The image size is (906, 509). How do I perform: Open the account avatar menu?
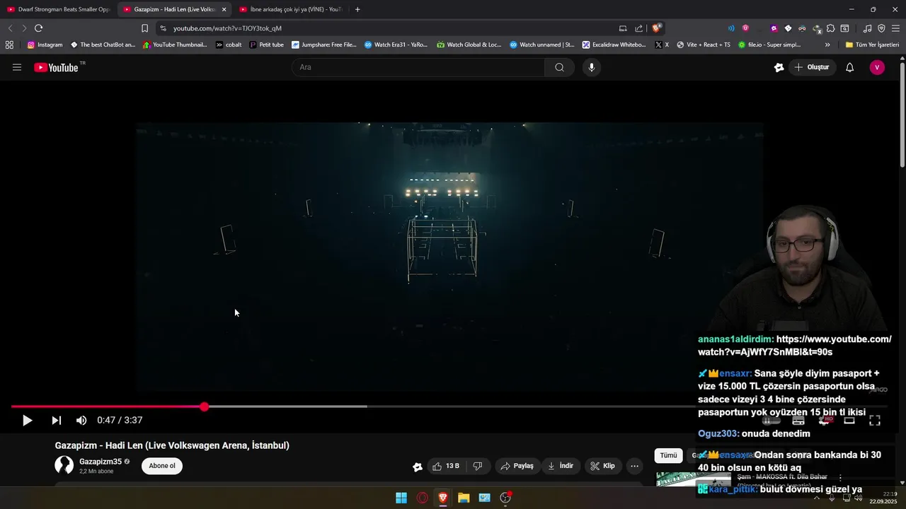pyautogui.click(x=877, y=67)
